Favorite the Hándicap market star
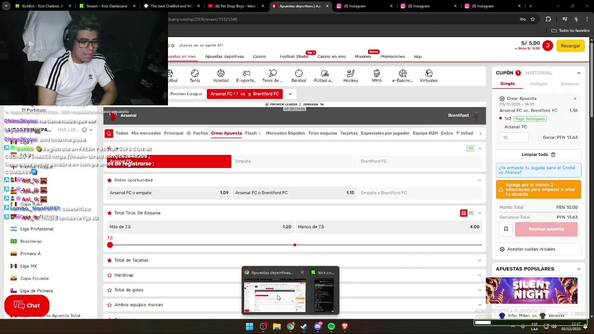The height and width of the screenshot is (334, 594). click(110, 275)
